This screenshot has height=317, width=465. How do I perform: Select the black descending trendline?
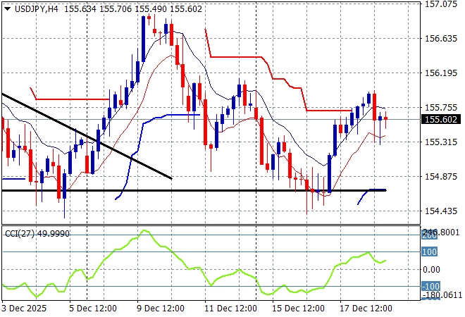pos(87,137)
